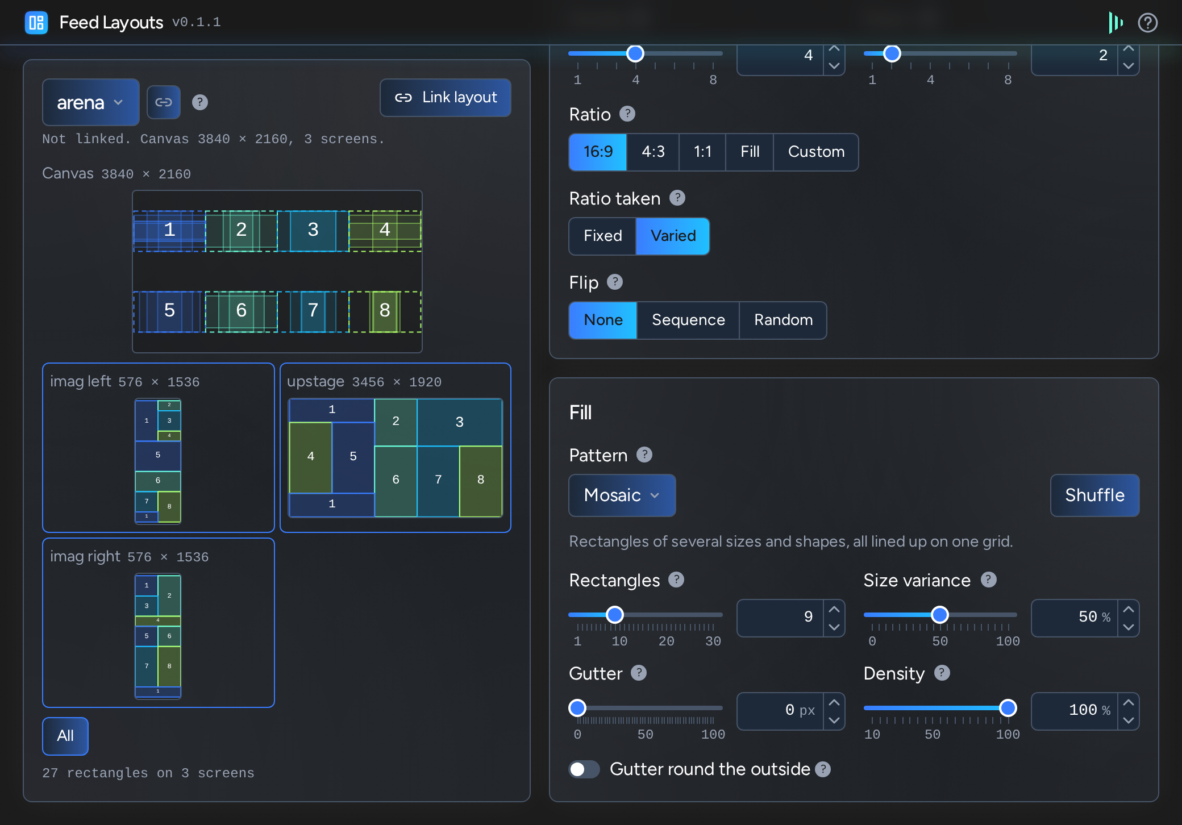Open the arena layout dropdown
The width and height of the screenshot is (1182, 825).
point(90,102)
